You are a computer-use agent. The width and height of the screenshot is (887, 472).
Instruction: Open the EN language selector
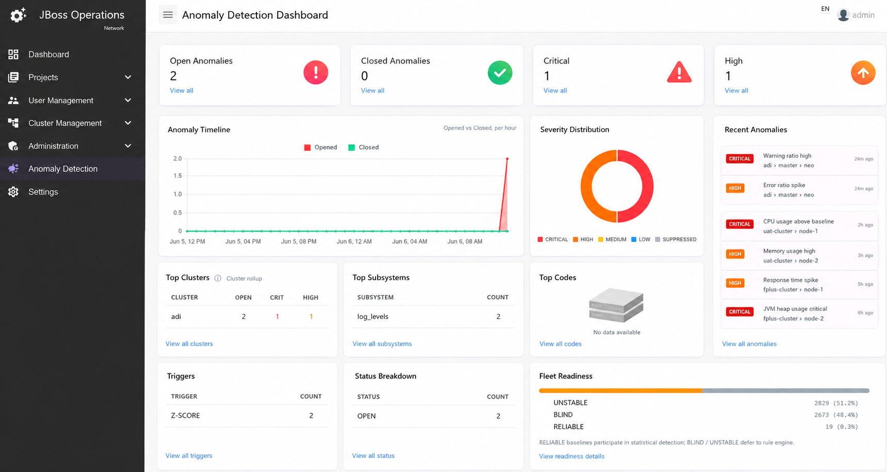tap(825, 9)
